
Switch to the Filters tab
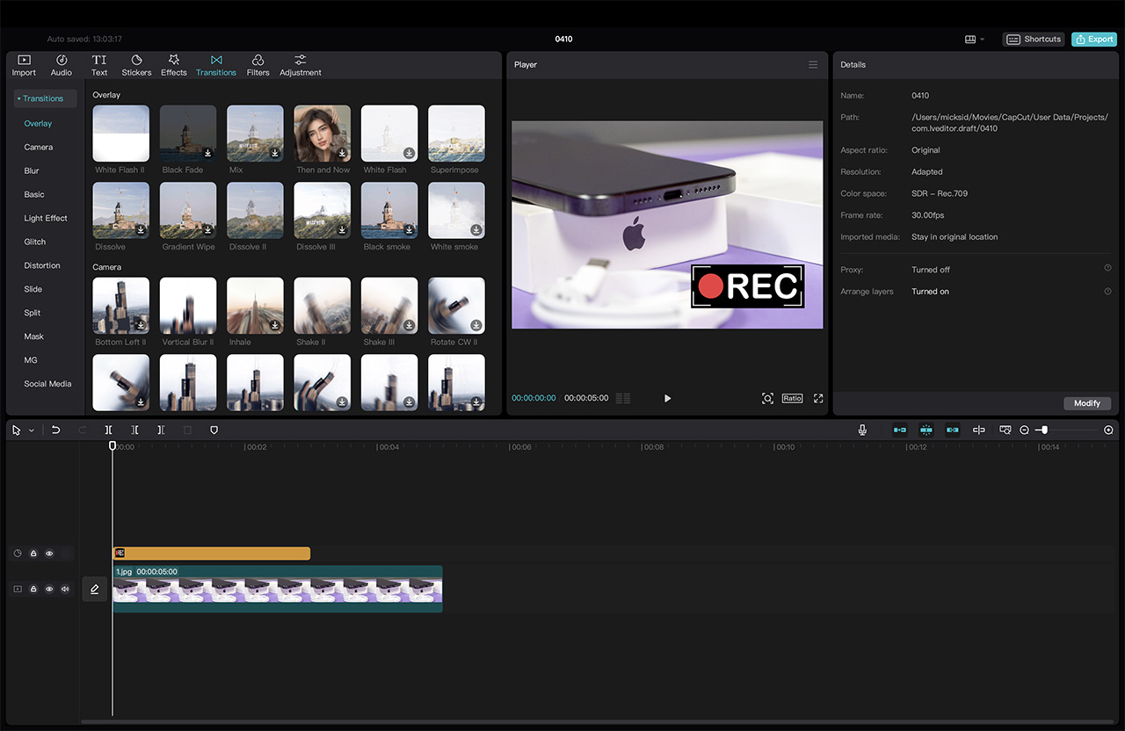pyautogui.click(x=258, y=65)
